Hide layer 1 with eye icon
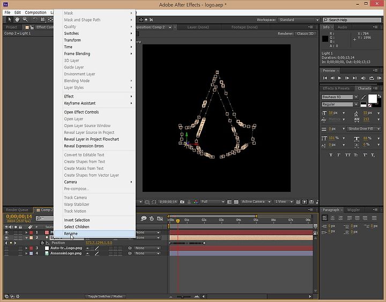Image resolution: width=386 pixels, height=302 pixels. coord(6,232)
